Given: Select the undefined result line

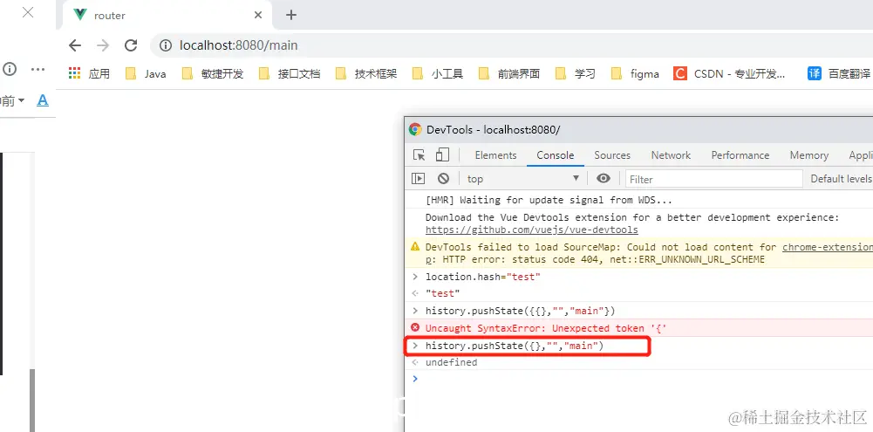Looking at the screenshot, I should tap(638, 362).
